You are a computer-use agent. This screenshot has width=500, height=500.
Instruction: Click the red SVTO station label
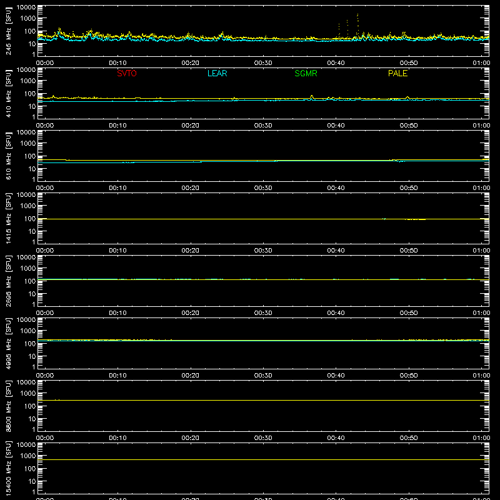click(x=127, y=73)
